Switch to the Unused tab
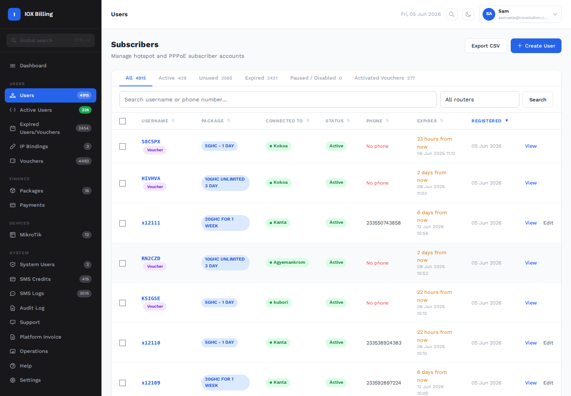 (x=216, y=78)
